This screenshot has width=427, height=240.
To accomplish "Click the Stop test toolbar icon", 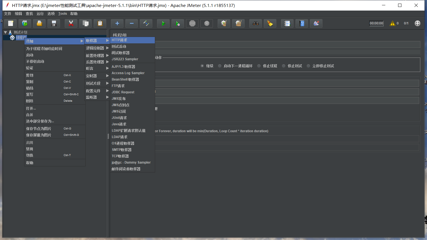I will point(192,23).
